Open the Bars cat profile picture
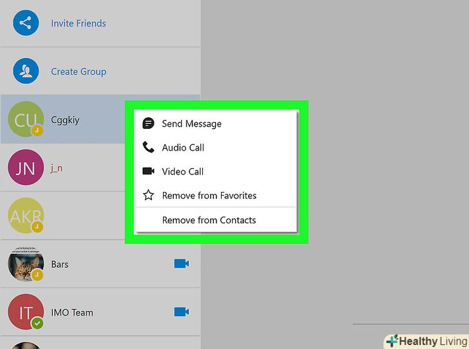 [x=26, y=264]
